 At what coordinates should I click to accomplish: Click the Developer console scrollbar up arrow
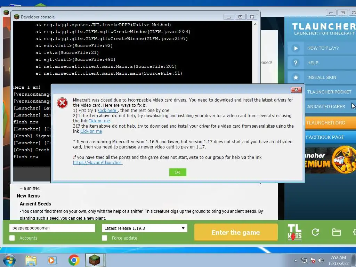[255, 24]
